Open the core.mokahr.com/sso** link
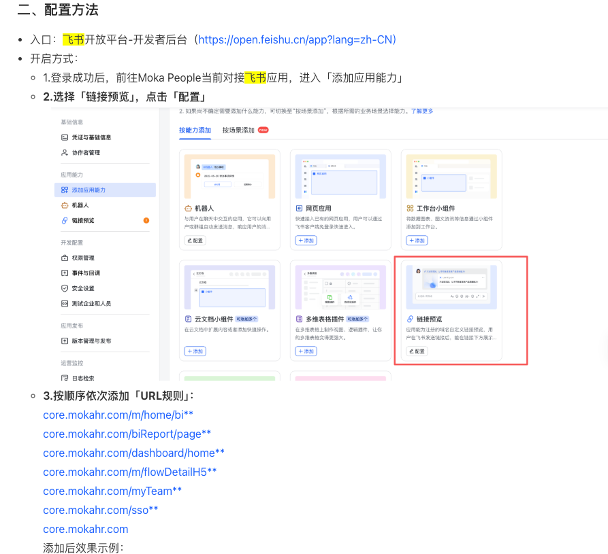The height and width of the screenshot is (554, 608). (101, 510)
